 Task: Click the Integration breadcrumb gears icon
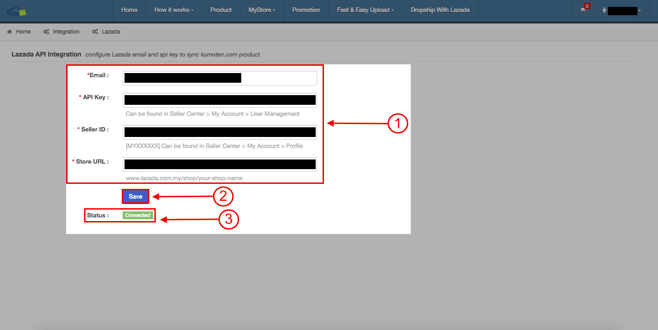(x=46, y=32)
